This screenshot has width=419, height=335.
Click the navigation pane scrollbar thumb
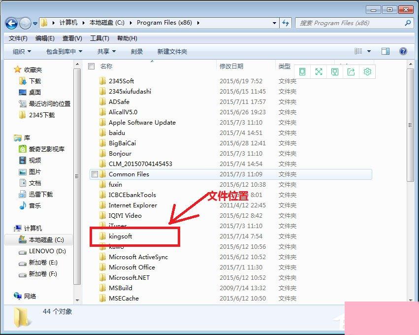pos(77,176)
